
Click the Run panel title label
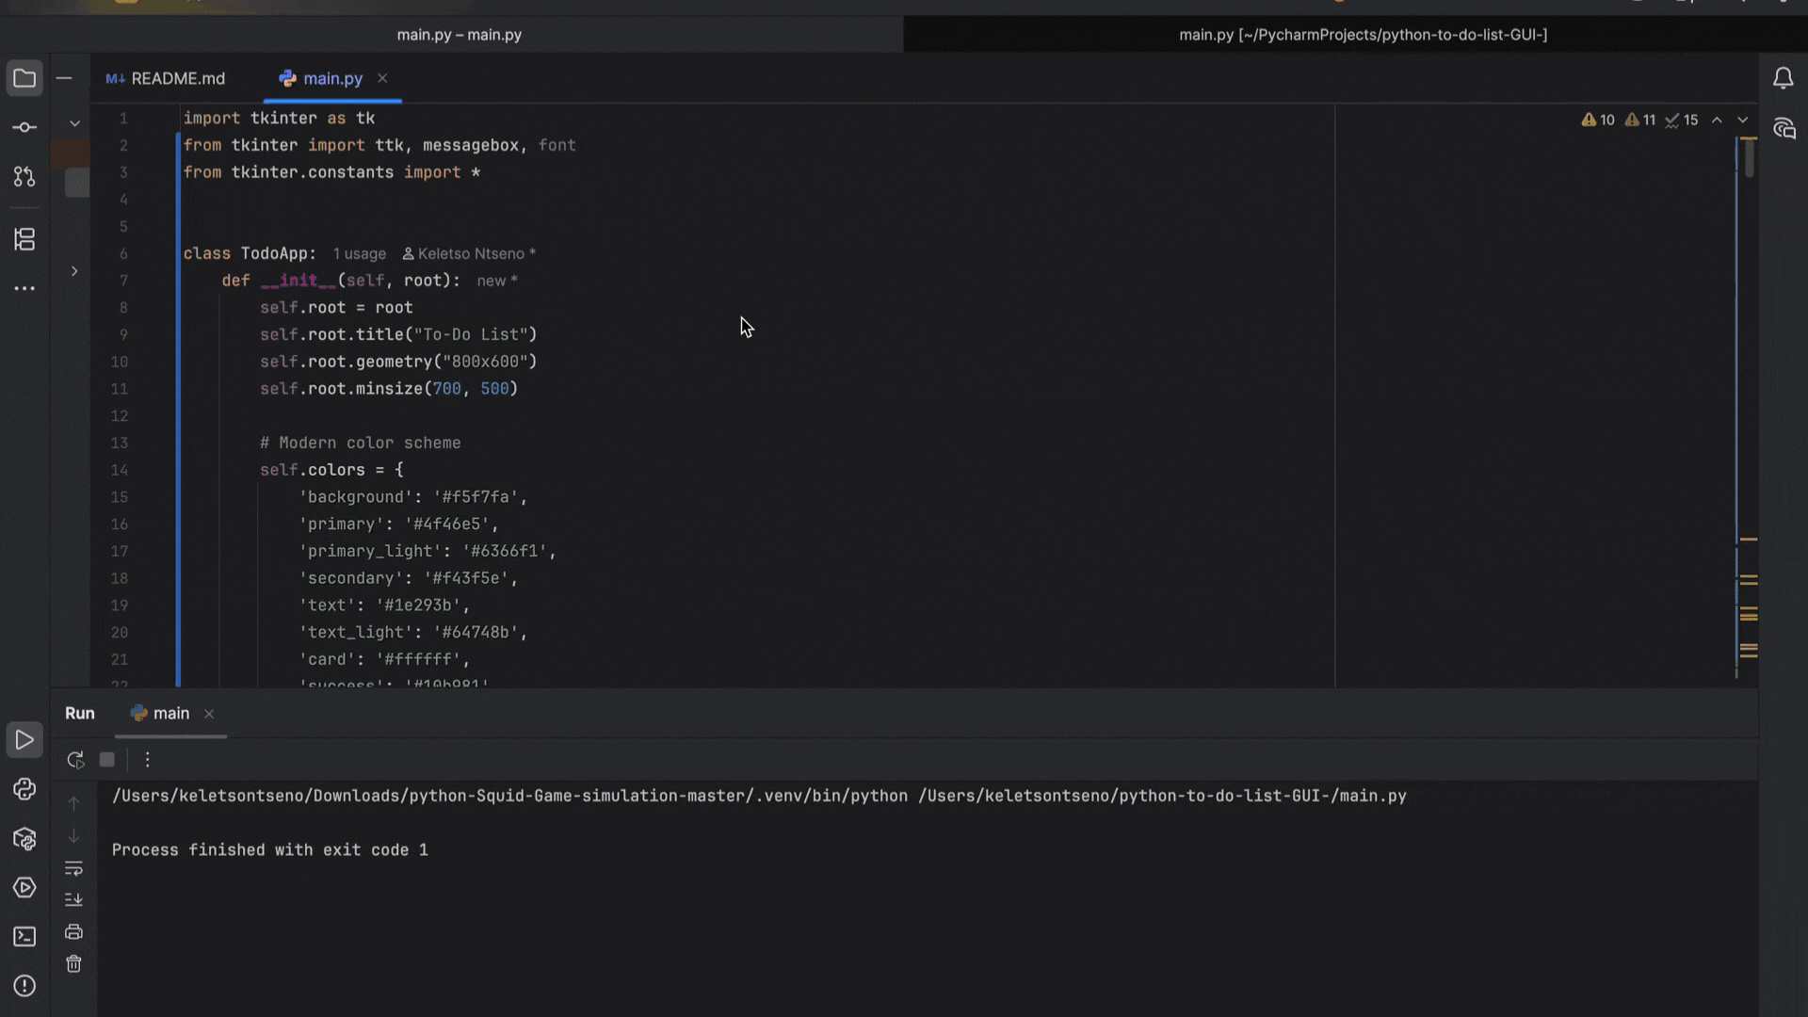[x=80, y=714]
